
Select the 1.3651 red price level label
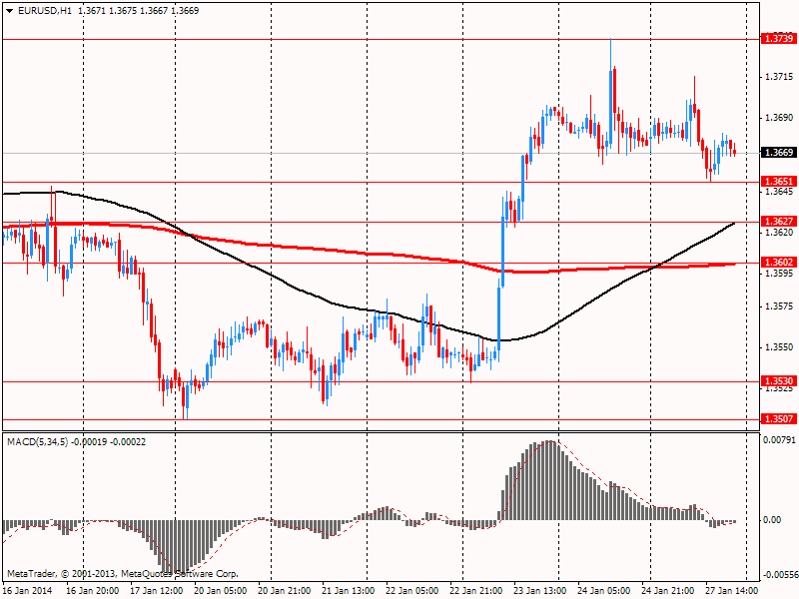point(779,182)
